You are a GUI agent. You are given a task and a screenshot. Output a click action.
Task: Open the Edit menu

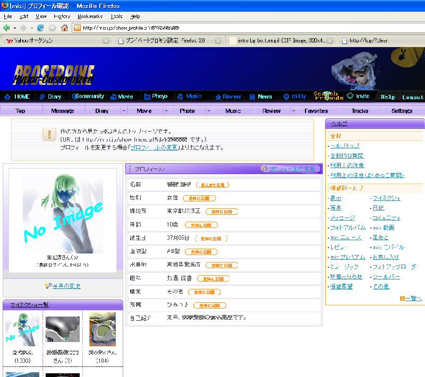point(24,16)
